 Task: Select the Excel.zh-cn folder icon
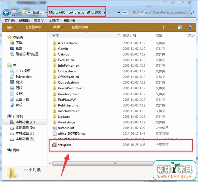54,60
